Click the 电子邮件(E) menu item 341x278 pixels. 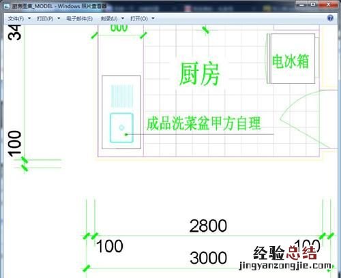click(79, 18)
